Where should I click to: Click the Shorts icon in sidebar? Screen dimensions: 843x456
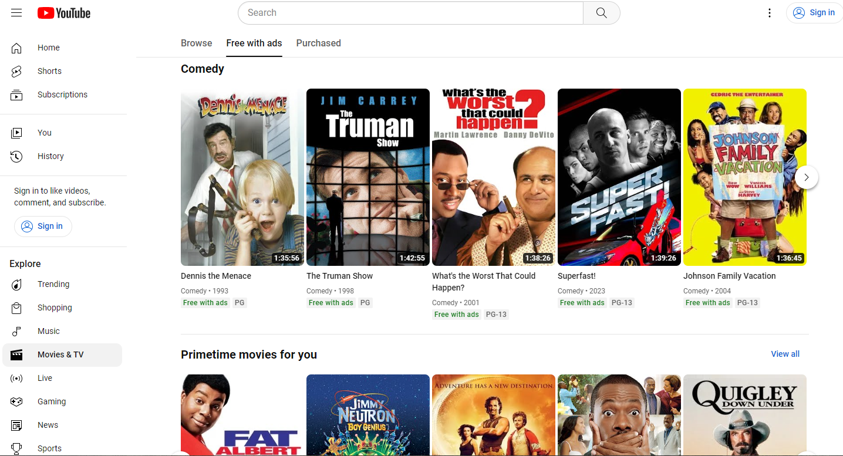pos(16,71)
